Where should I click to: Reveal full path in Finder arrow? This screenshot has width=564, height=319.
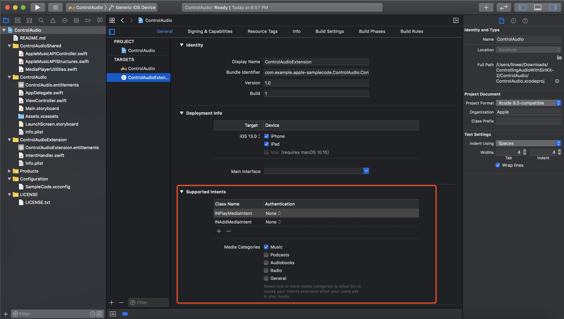coord(557,81)
